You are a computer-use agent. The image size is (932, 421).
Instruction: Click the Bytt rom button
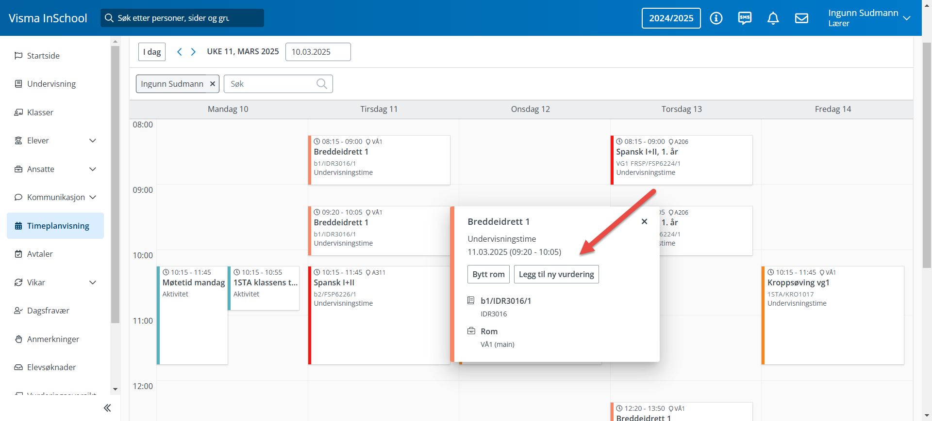pos(488,274)
